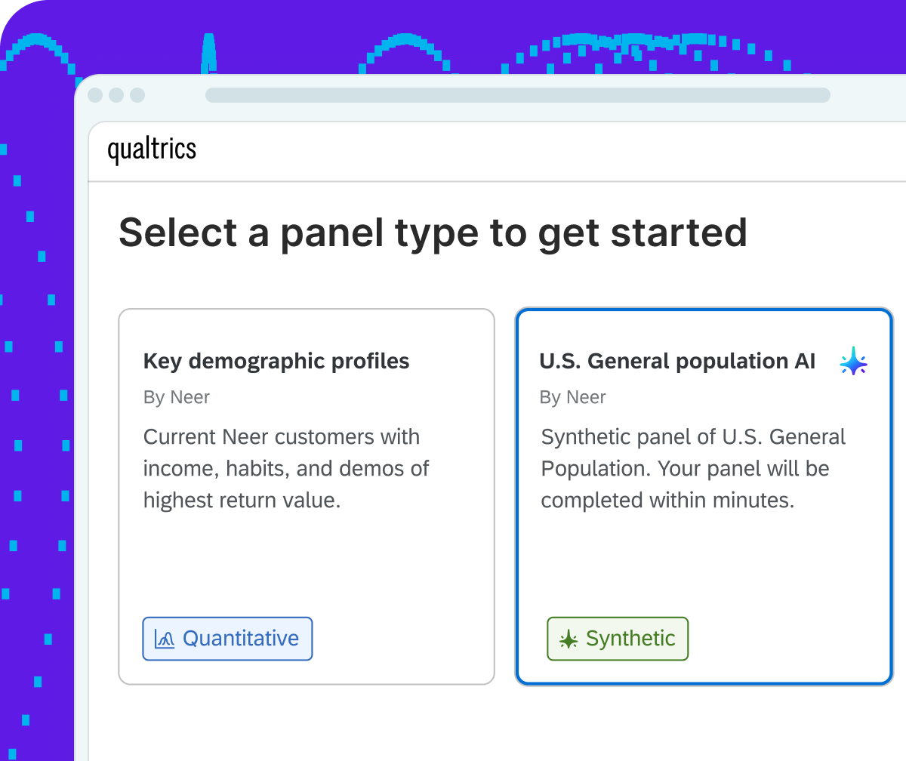Click the qualtrics header bar
Image resolution: width=906 pixels, height=761 pixels.
point(498,149)
